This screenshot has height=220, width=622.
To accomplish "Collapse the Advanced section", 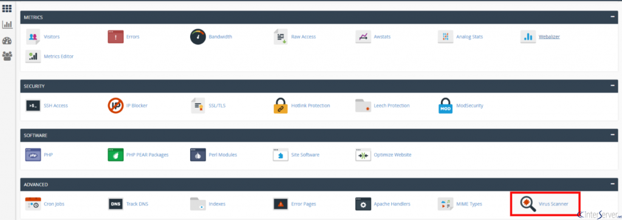I will tap(613, 184).
